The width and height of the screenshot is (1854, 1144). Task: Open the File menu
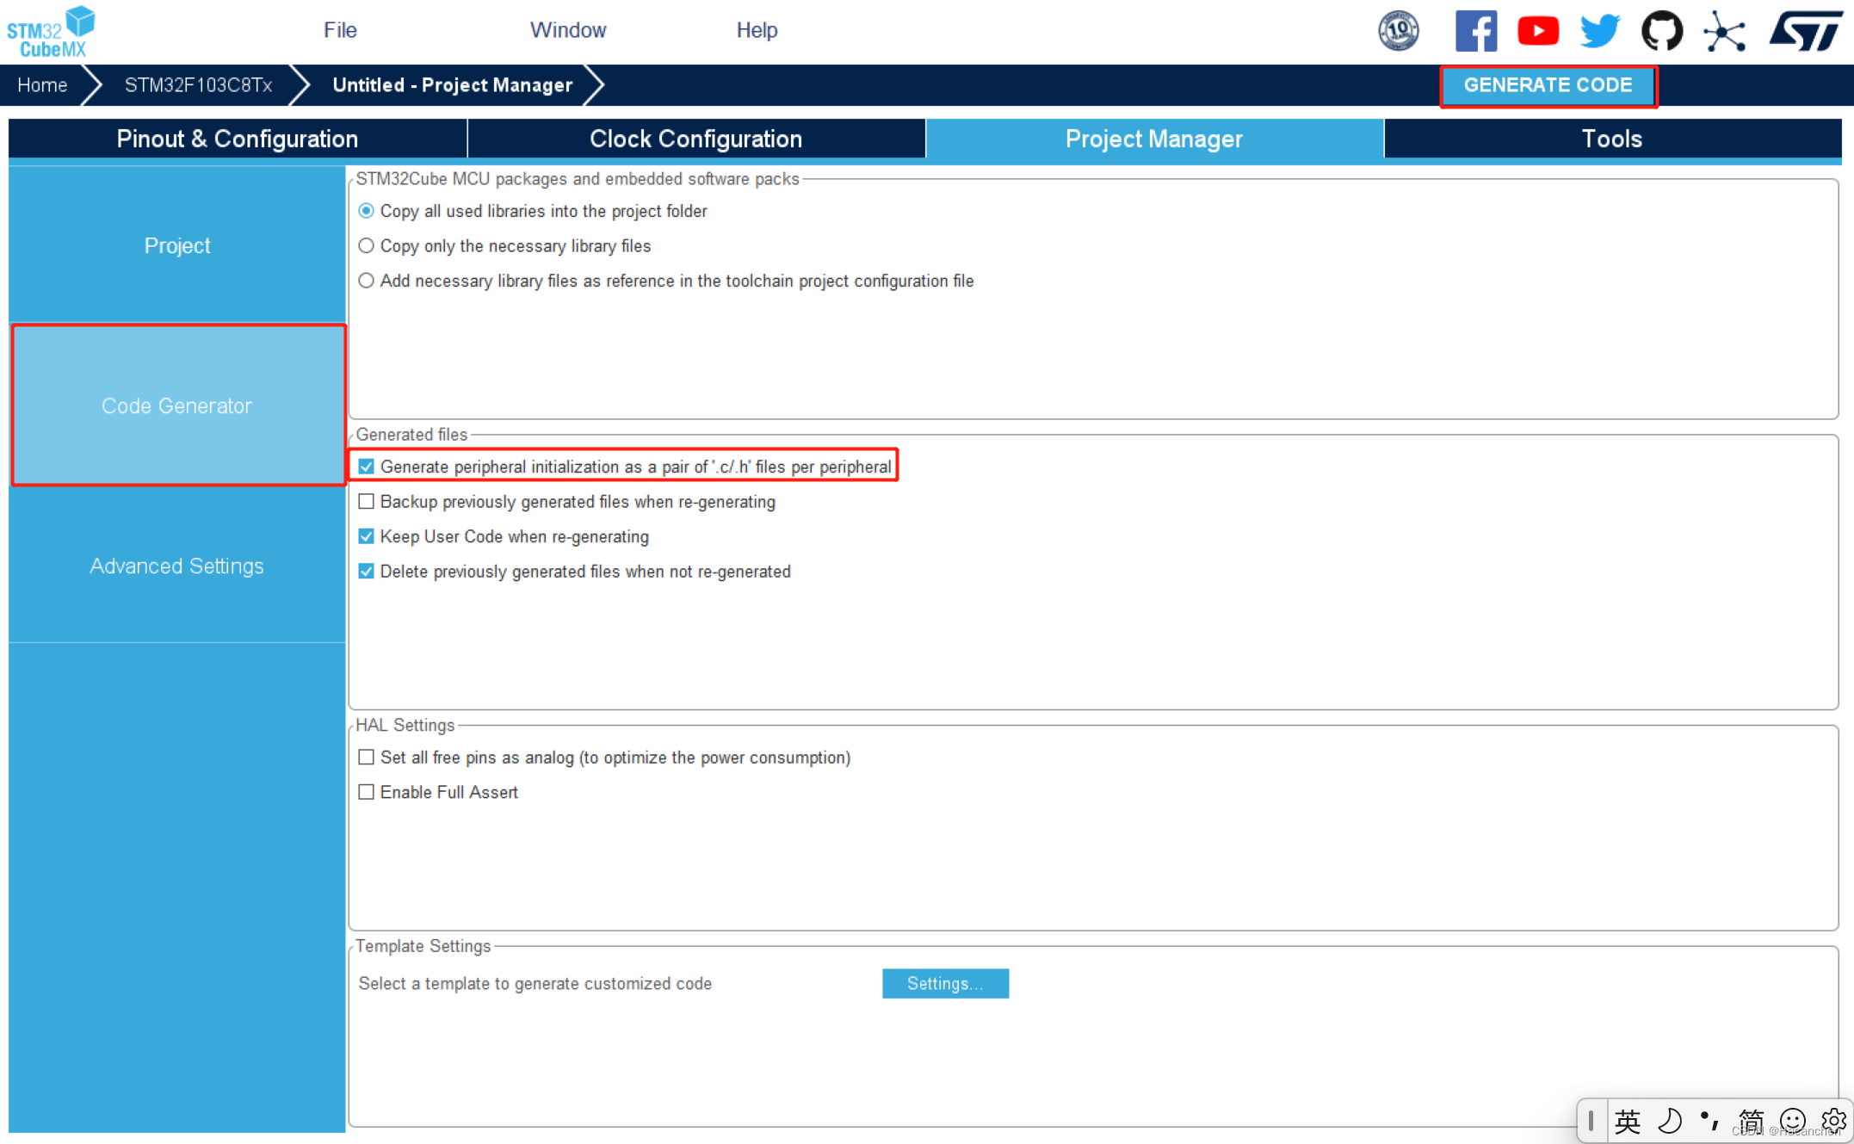(340, 30)
